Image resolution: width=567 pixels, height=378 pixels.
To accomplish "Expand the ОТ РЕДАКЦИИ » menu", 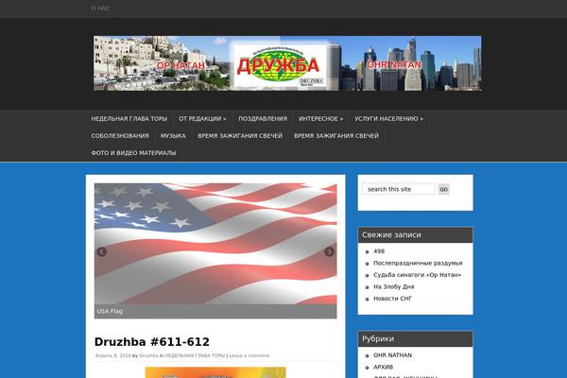I will point(202,119).
